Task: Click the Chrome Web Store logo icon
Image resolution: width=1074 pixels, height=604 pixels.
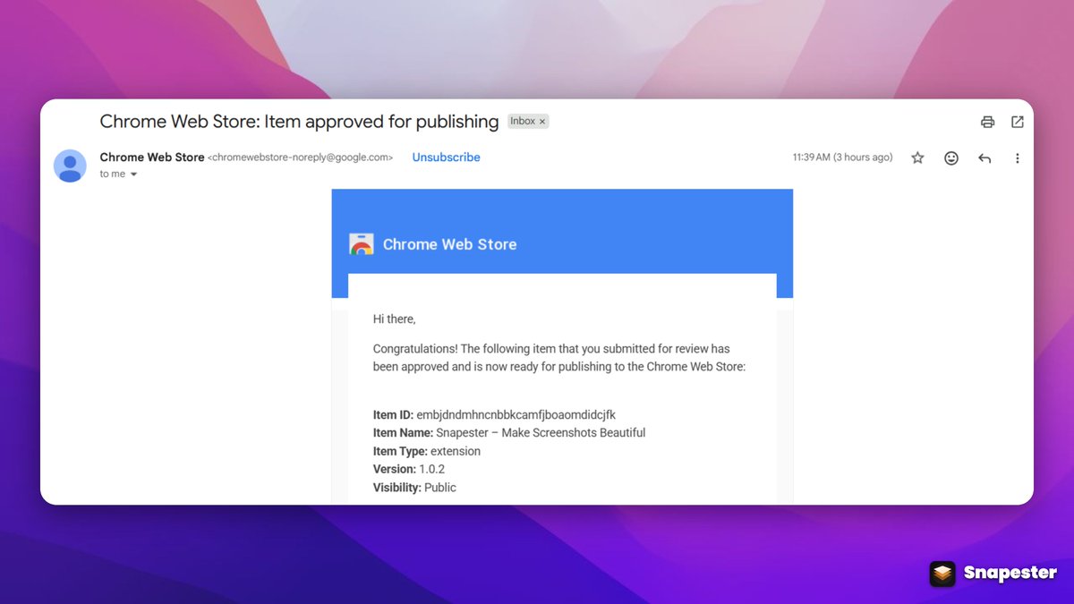Action: pos(362,244)
